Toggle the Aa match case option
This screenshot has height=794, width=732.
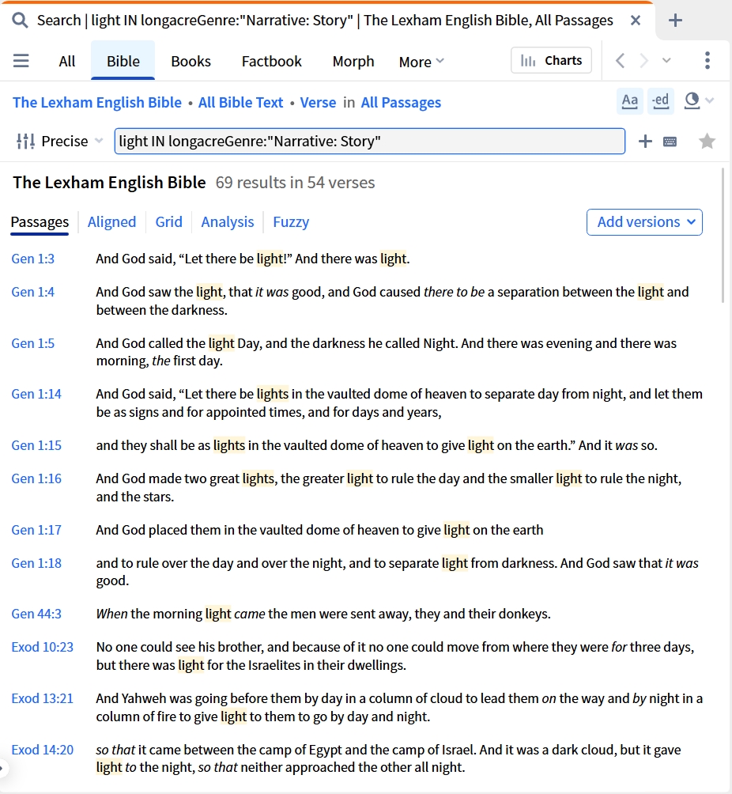(630, 100)
